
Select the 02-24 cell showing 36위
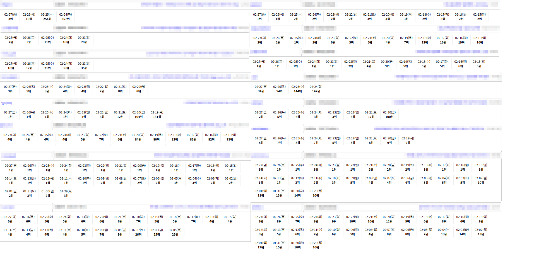66,66
